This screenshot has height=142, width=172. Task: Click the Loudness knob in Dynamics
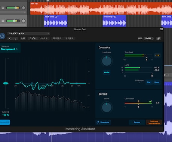click(107, 61)
